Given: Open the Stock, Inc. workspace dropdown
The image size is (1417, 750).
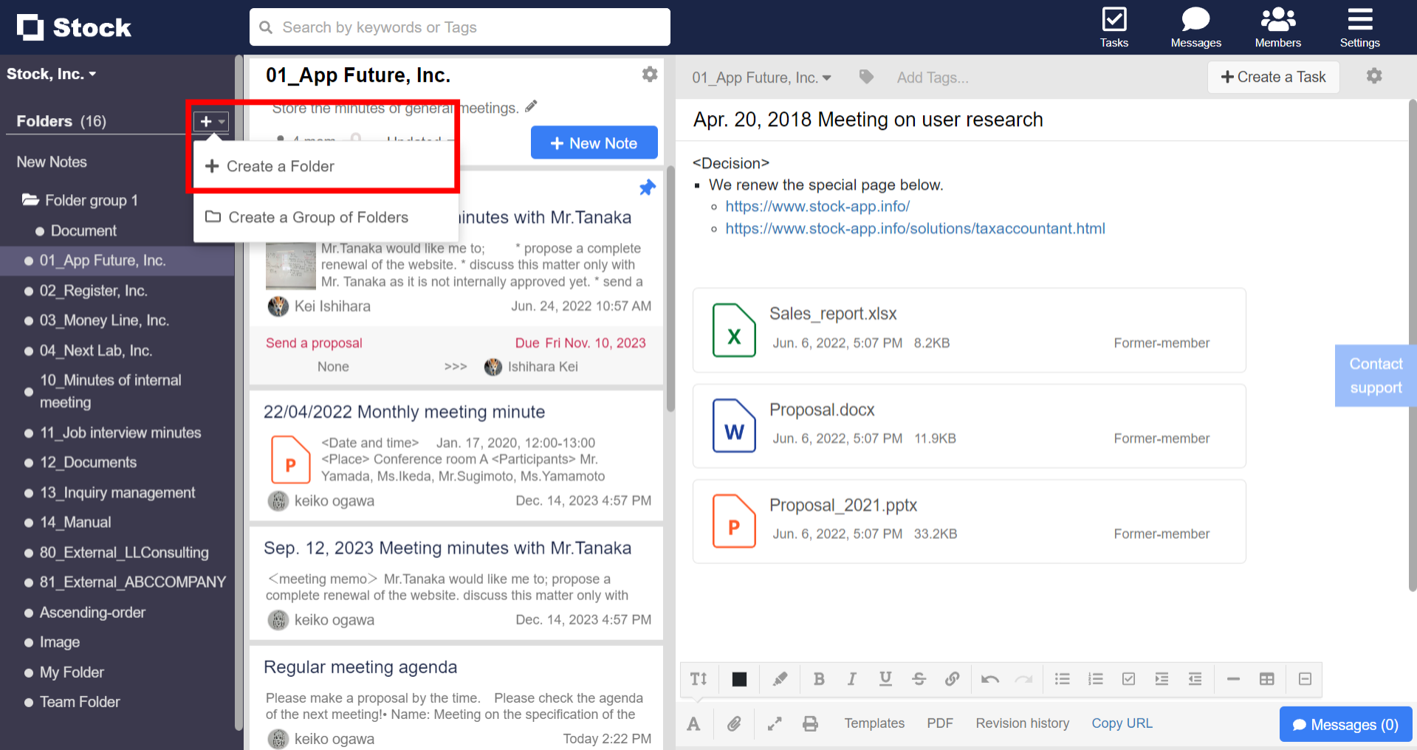Looking at the screenshot, I should [x=52, y=73].
